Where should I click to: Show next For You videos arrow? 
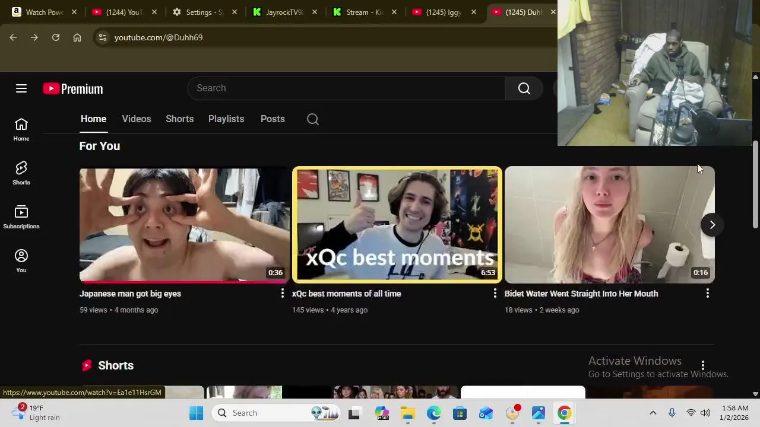click(x=712, y=225)
